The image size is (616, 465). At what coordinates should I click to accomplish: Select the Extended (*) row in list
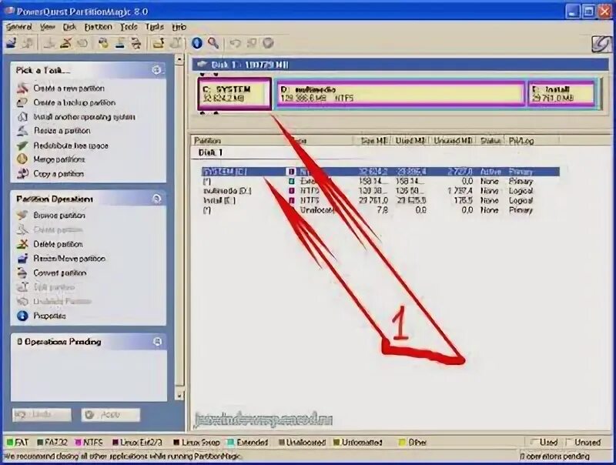point(380,182)
